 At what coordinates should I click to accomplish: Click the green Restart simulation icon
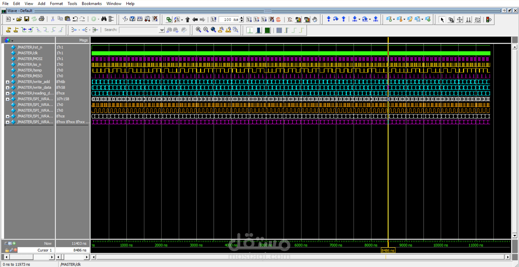[x=169, y=19]
